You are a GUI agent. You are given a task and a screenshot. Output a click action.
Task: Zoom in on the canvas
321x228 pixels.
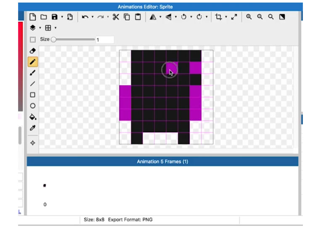point(249,17)
